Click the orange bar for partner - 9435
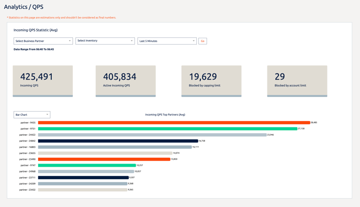The image size is (360, 207). point(174,123)
